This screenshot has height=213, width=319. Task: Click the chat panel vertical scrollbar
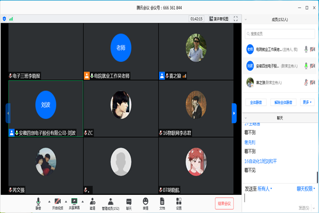pyautogui.click(x=317, y=176)
